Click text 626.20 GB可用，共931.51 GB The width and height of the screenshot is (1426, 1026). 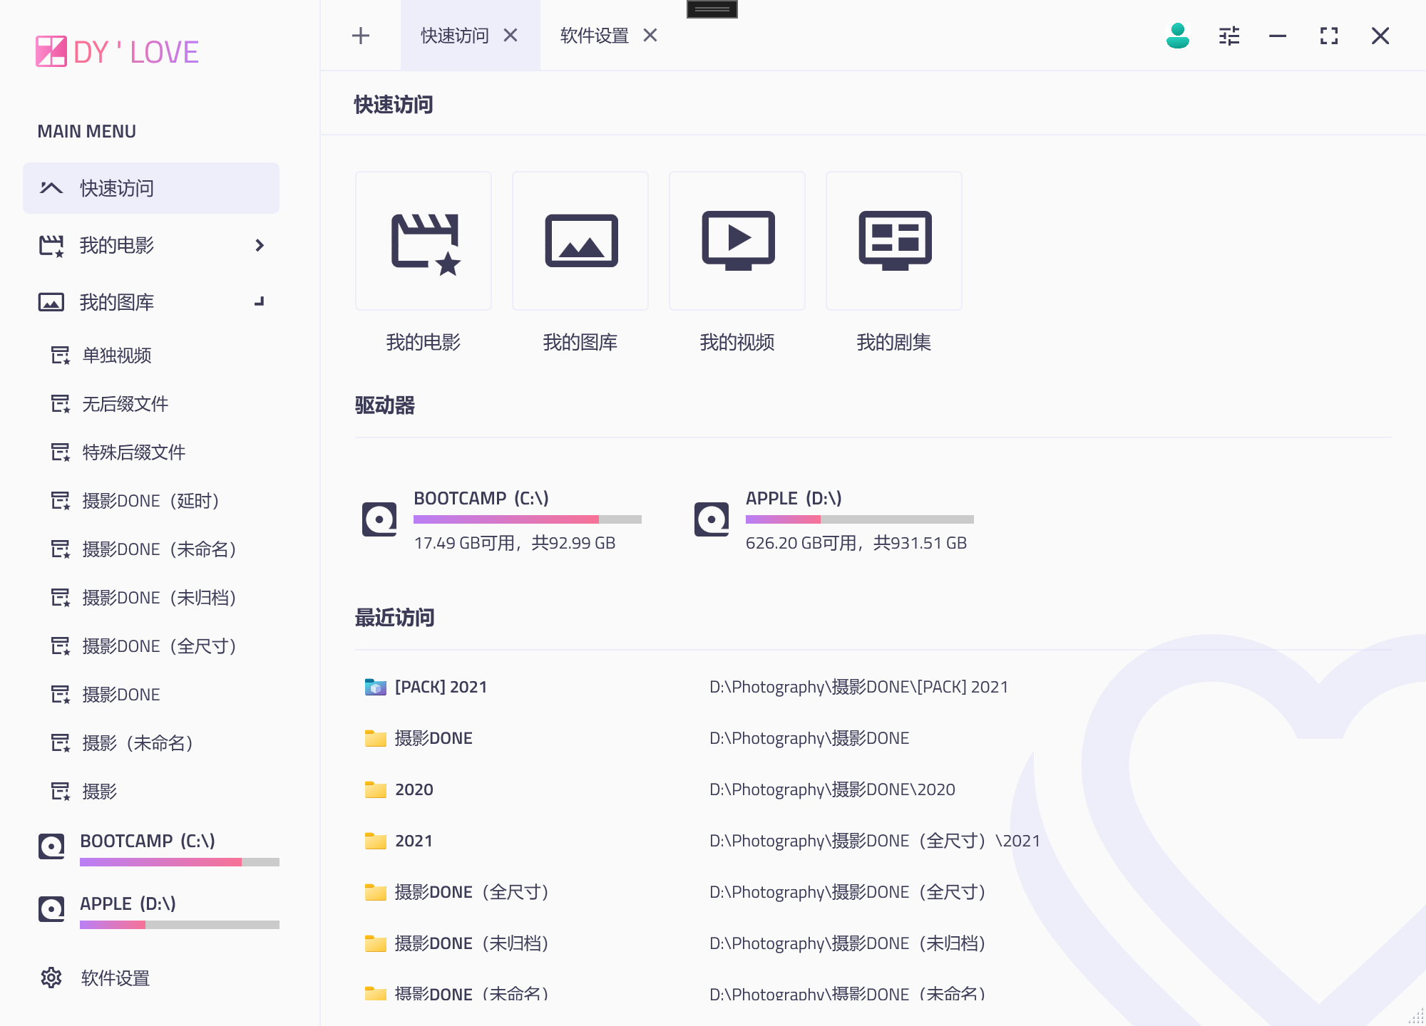point(856,543)
